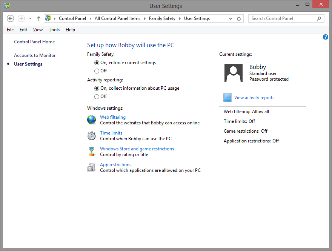Click the Web filtering globe icon
Image resolution: width=332 pixels, height=251 pixels.
tap(91, 120)
